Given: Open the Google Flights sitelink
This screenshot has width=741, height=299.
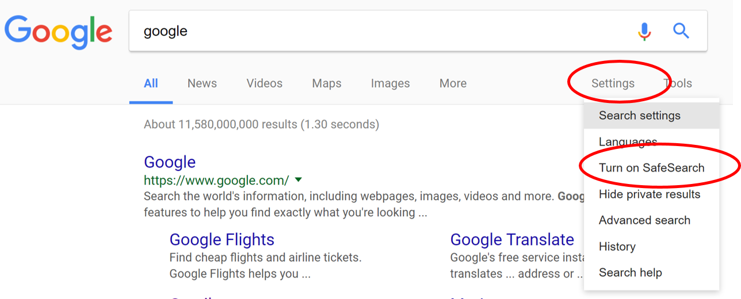Looking at the screenshot, I should (221, 239).
